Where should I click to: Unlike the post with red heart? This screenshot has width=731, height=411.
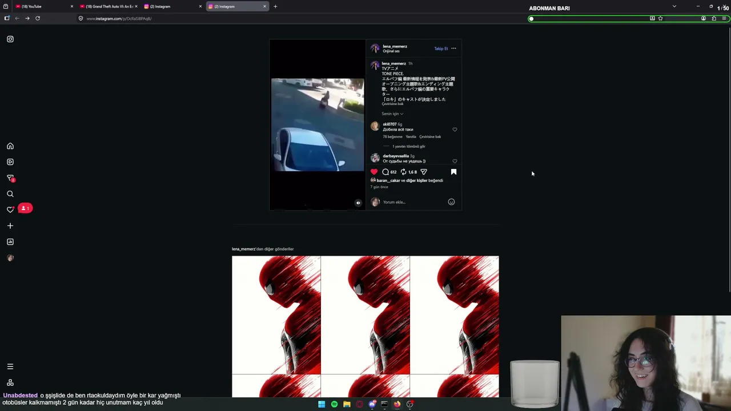374,172
